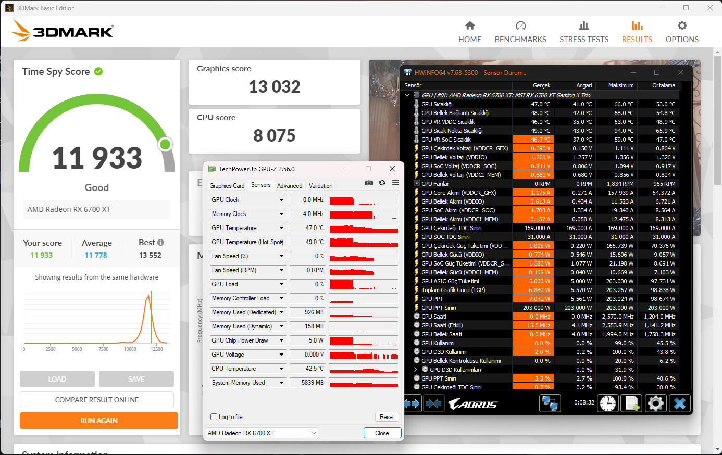Collapse the GPU [#0] sensor group in HWiNFO
The height and width of the screenshot is (455, 722).
coord(407,95)
